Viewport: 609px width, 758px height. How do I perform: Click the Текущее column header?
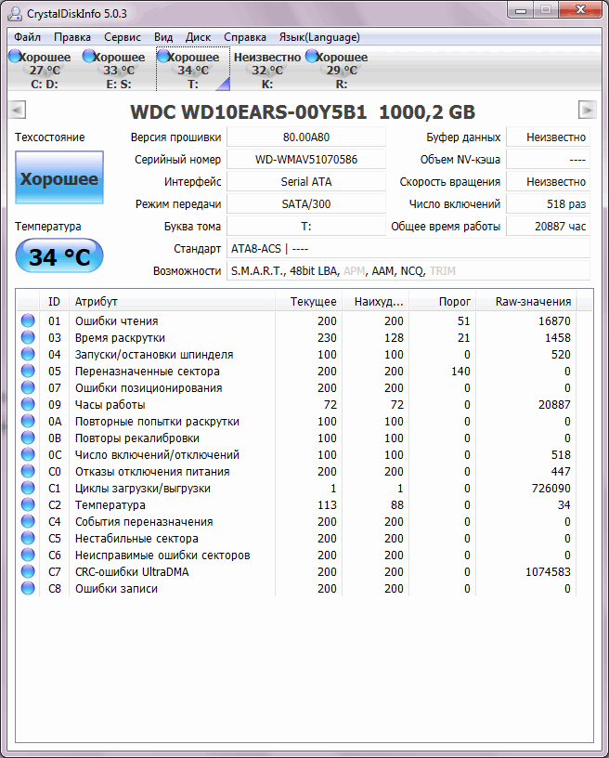[x=308, y=301]
